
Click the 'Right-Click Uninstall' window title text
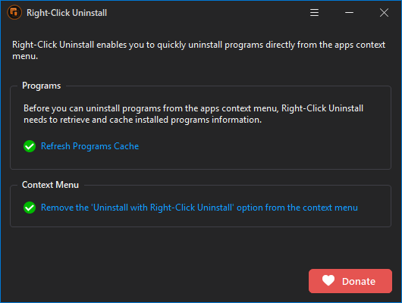click(67, 13)
